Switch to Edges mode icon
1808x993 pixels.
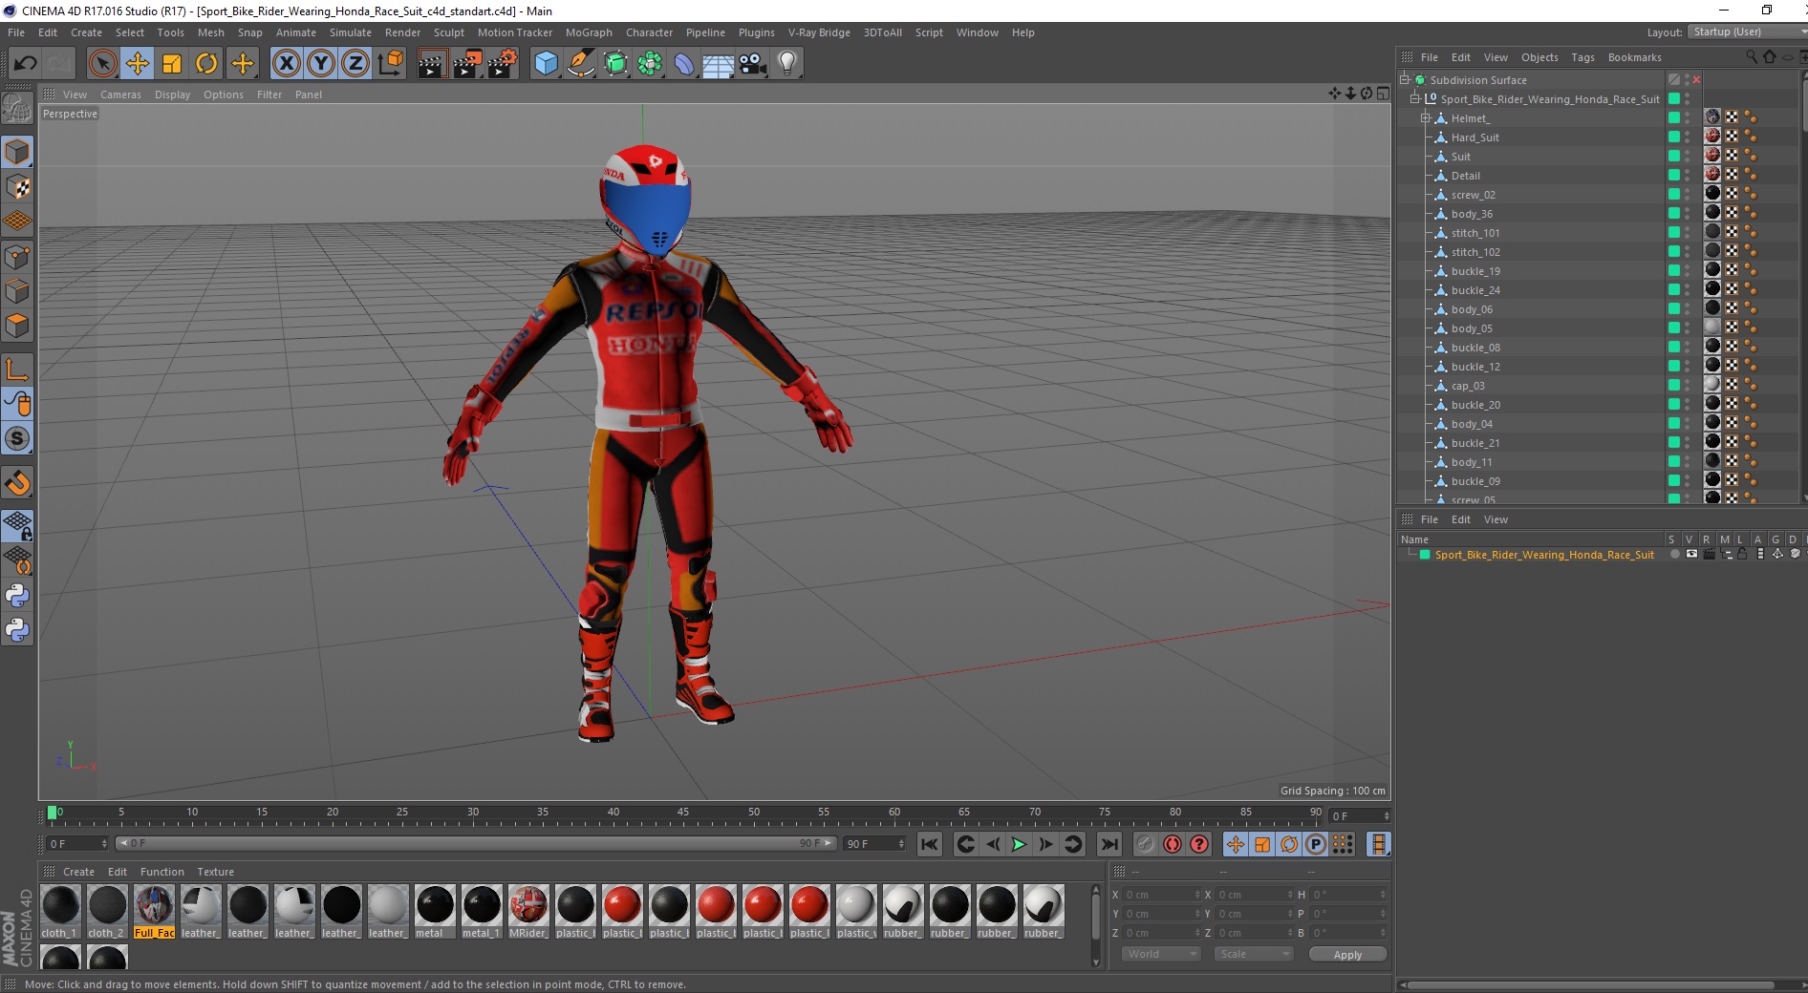17,291
